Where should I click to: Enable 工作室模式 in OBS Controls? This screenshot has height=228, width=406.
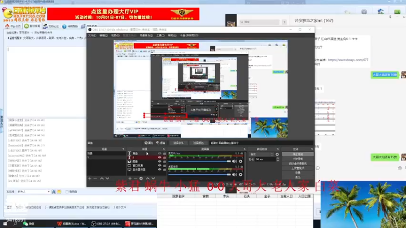point(297,168)
